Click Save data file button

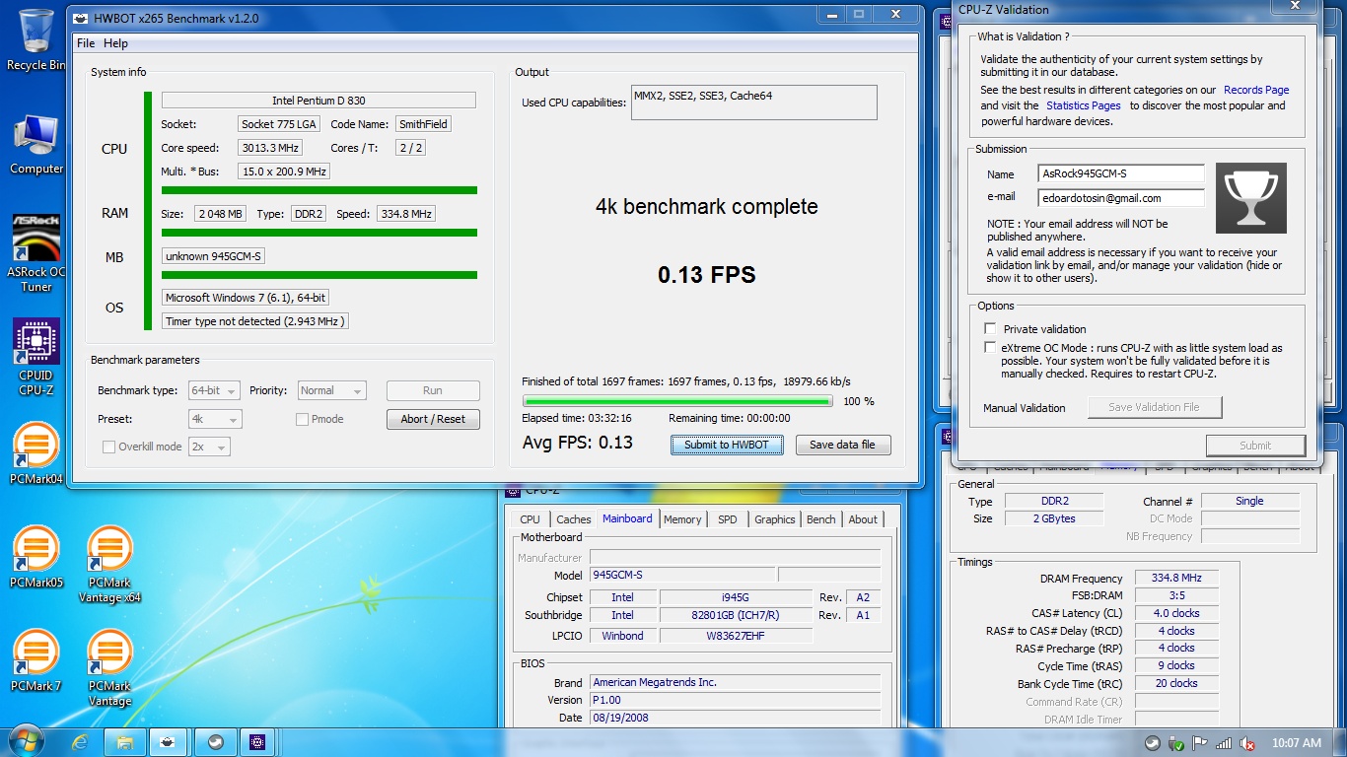tap(842, 445)
